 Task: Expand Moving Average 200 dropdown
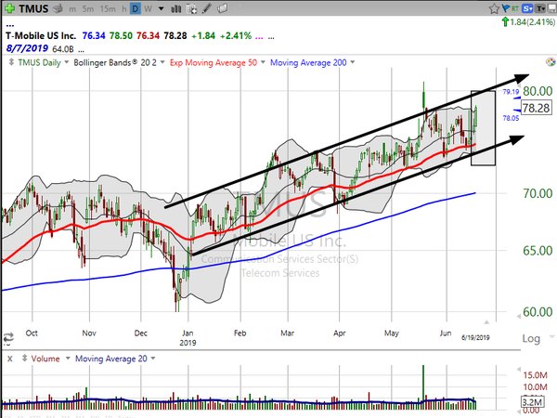[353, 62]
